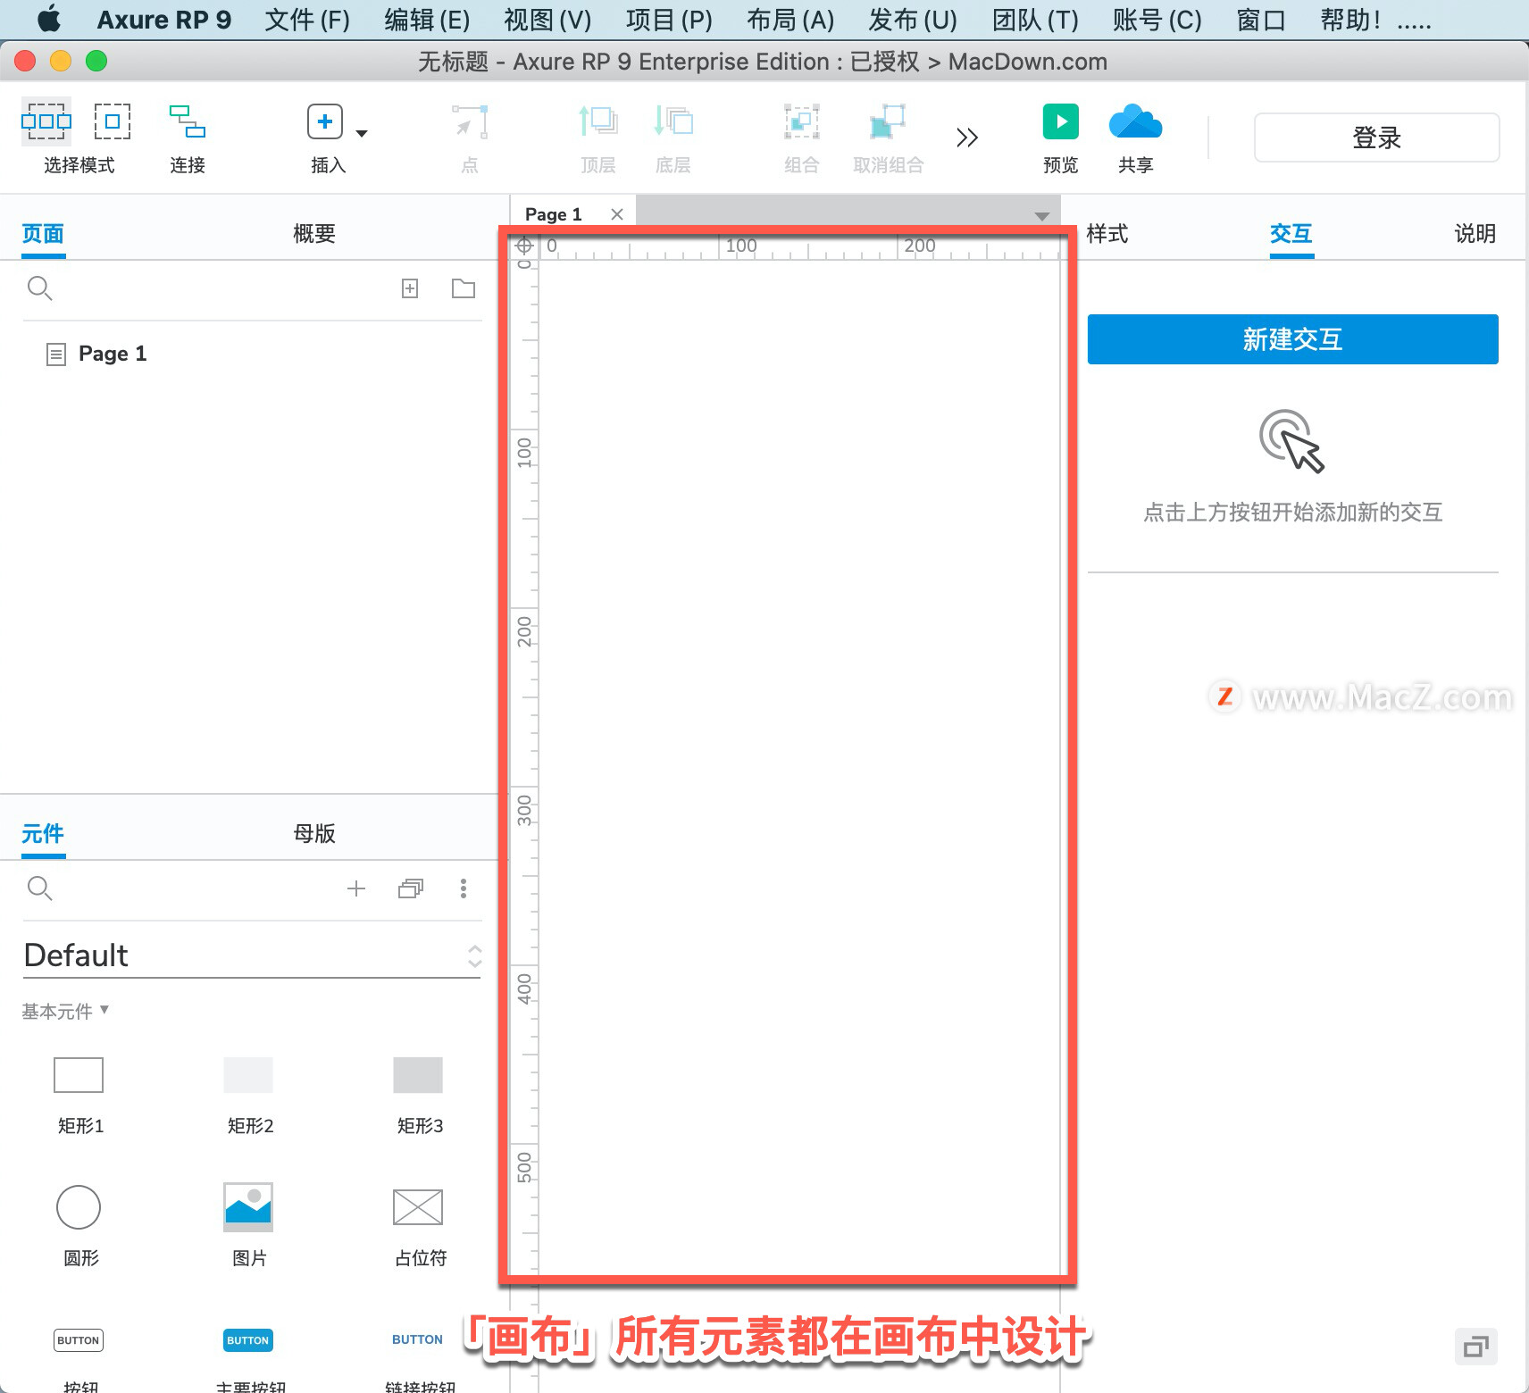The width and height of the screenshot is (1529, 1393).
Task: Click the widget library stacked windows icon
Action: coord(411,888)
